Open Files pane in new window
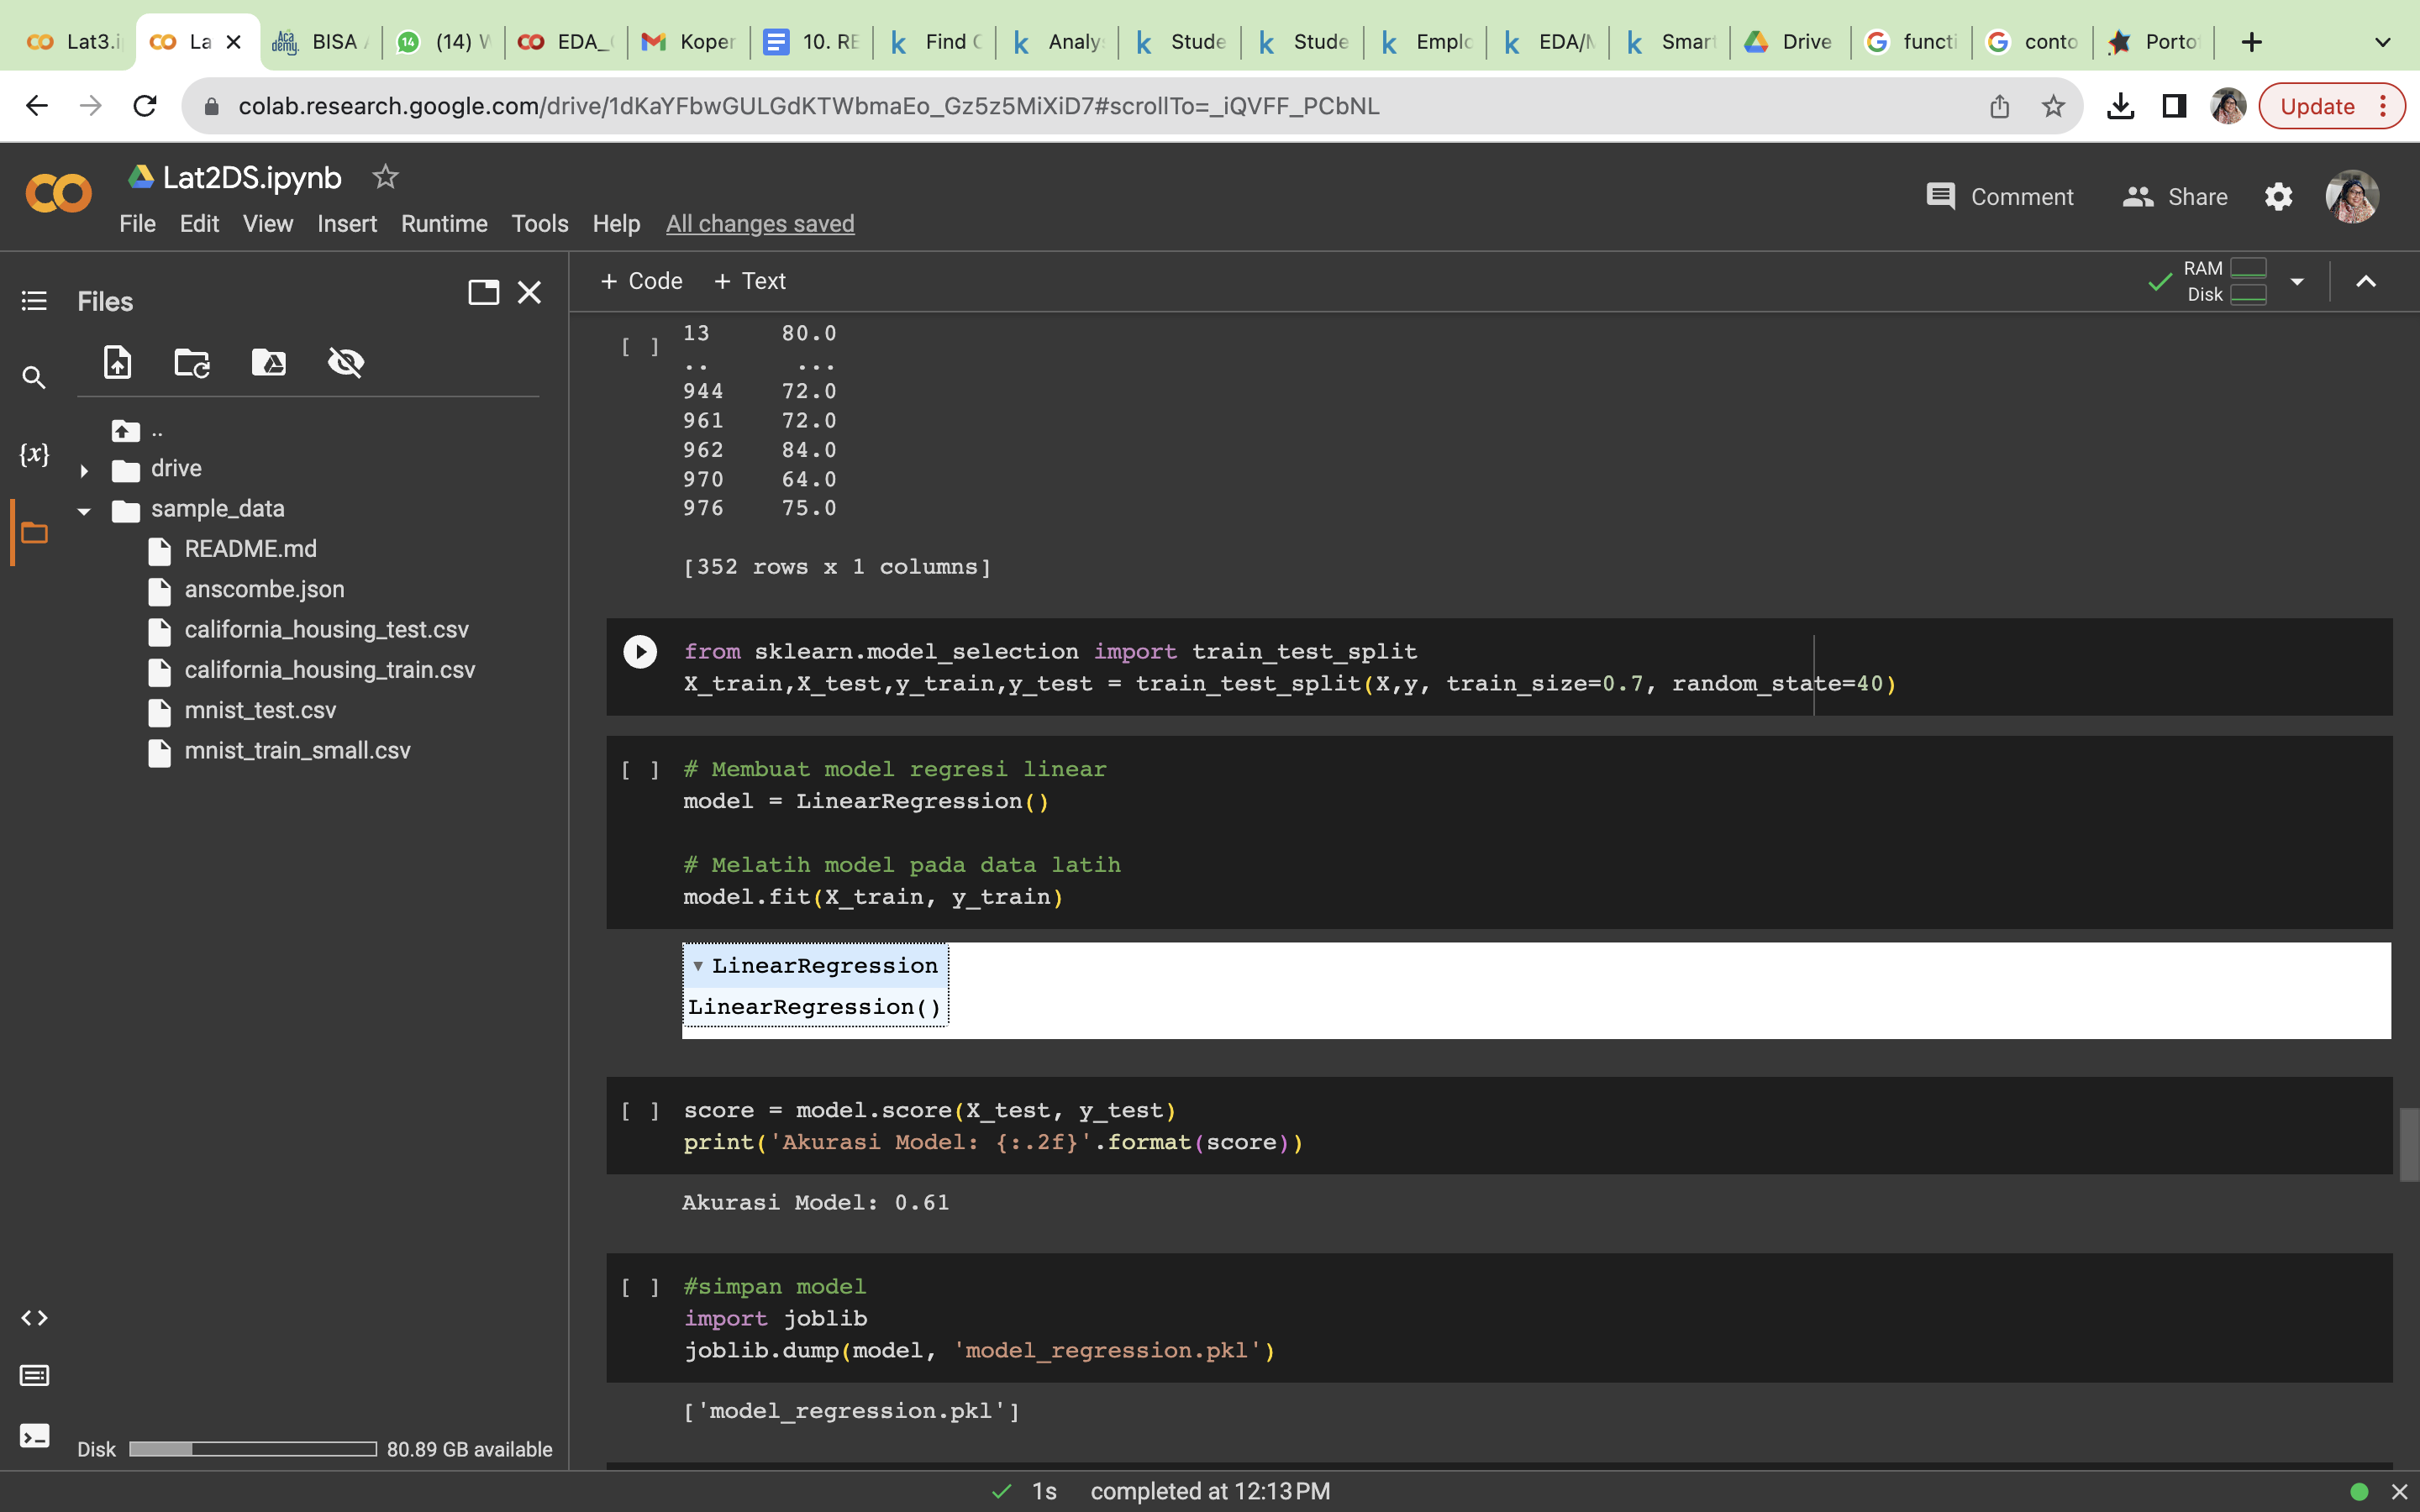Viewport: 2420px width, 1512px height. tap(484, 292)
